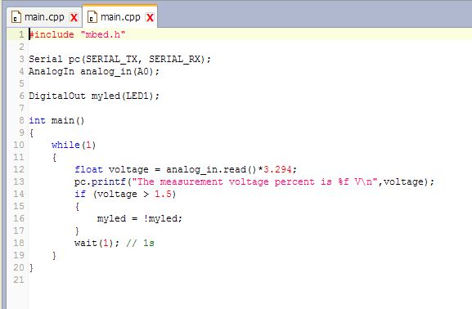472x309 pixels.
Task: Close the active main.cpp tab
Action: [x=150, y=18]
